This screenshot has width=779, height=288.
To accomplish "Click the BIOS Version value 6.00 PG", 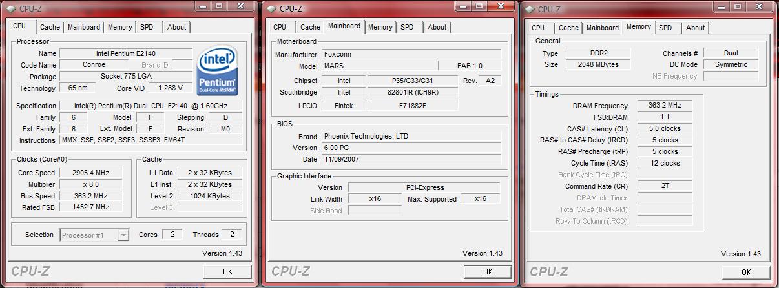I will tap(411, 148).
